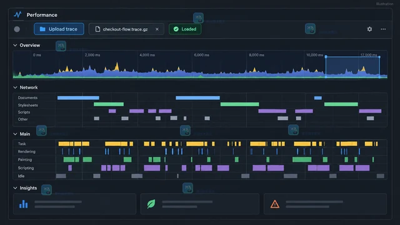Select the Task row label in Main
400x225 pixels.
[x=22, y=144]
